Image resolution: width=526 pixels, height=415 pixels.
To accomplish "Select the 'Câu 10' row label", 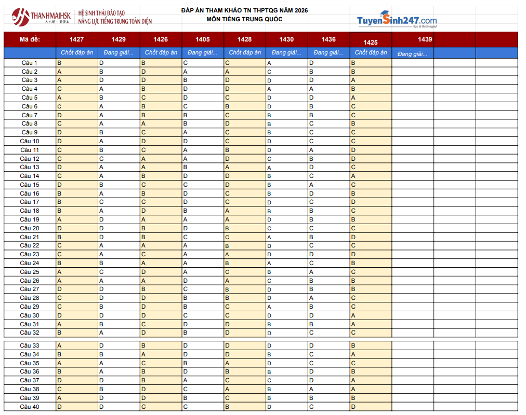I will pos(30,141).
